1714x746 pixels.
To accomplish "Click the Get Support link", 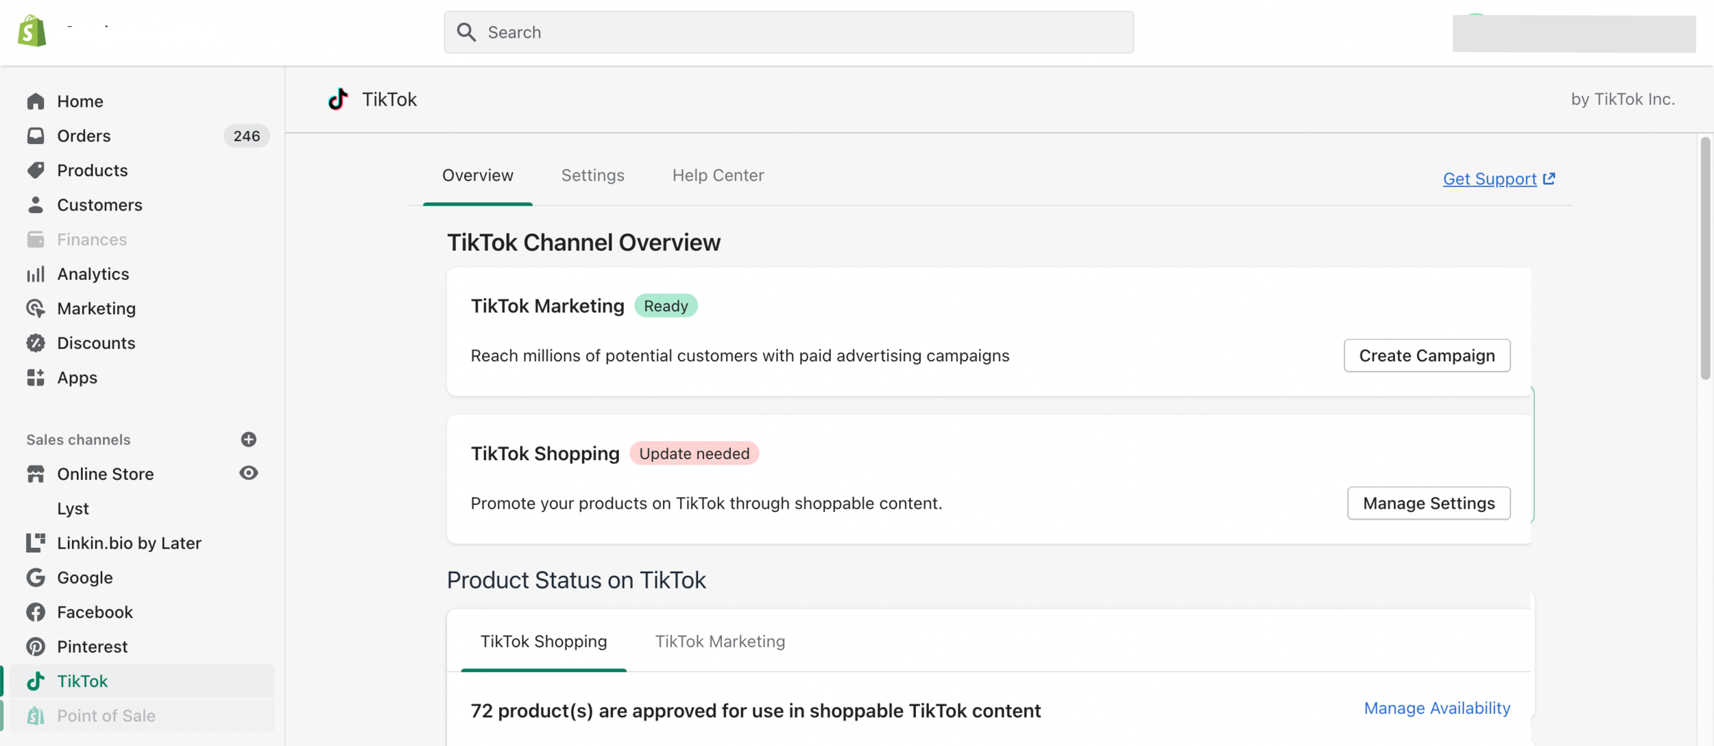I will (x=1489, y=178).
